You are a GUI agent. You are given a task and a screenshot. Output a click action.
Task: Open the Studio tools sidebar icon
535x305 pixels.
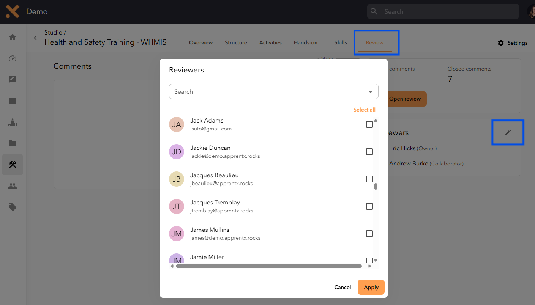pos(13,165)
